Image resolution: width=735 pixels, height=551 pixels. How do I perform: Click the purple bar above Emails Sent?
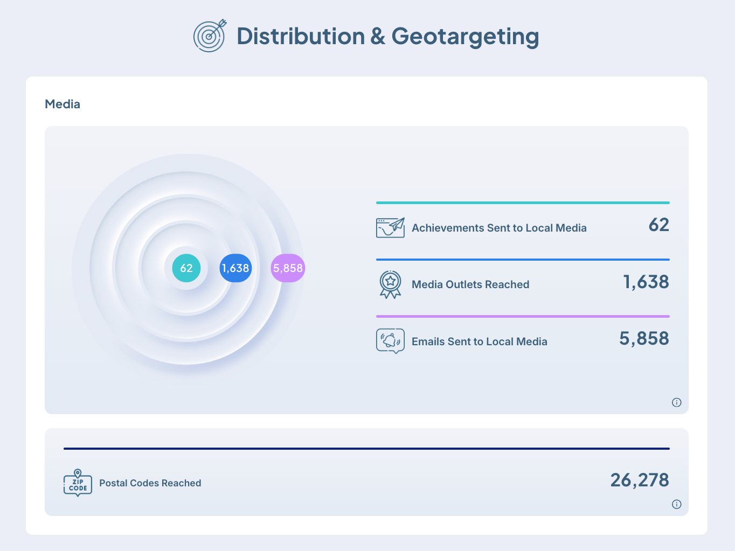523,316
